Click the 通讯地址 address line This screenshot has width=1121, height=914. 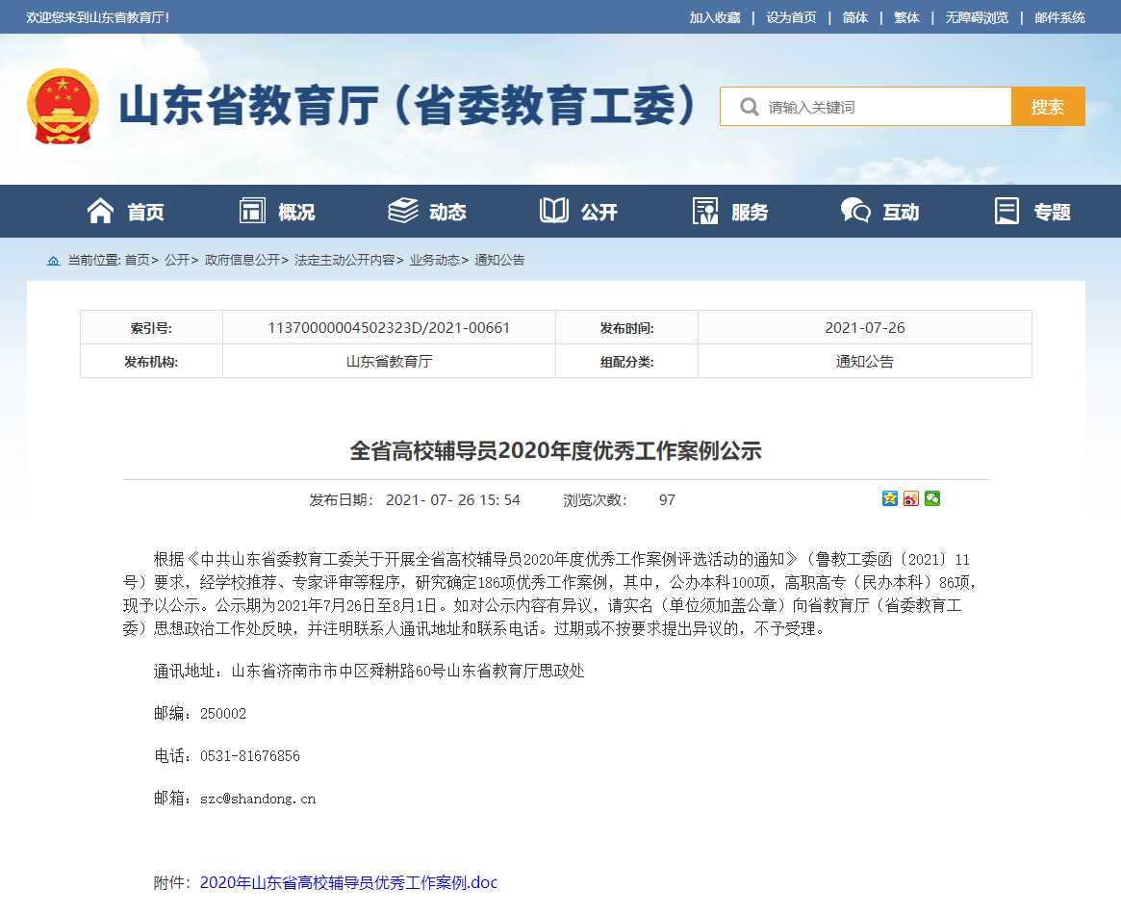click(369, 671)
